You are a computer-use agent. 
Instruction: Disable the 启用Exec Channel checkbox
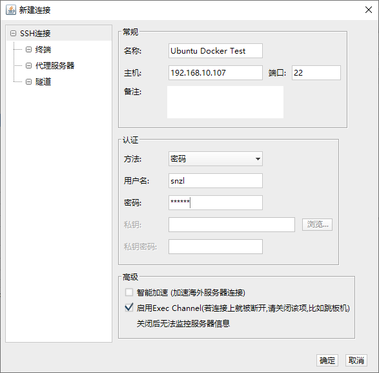129,308
